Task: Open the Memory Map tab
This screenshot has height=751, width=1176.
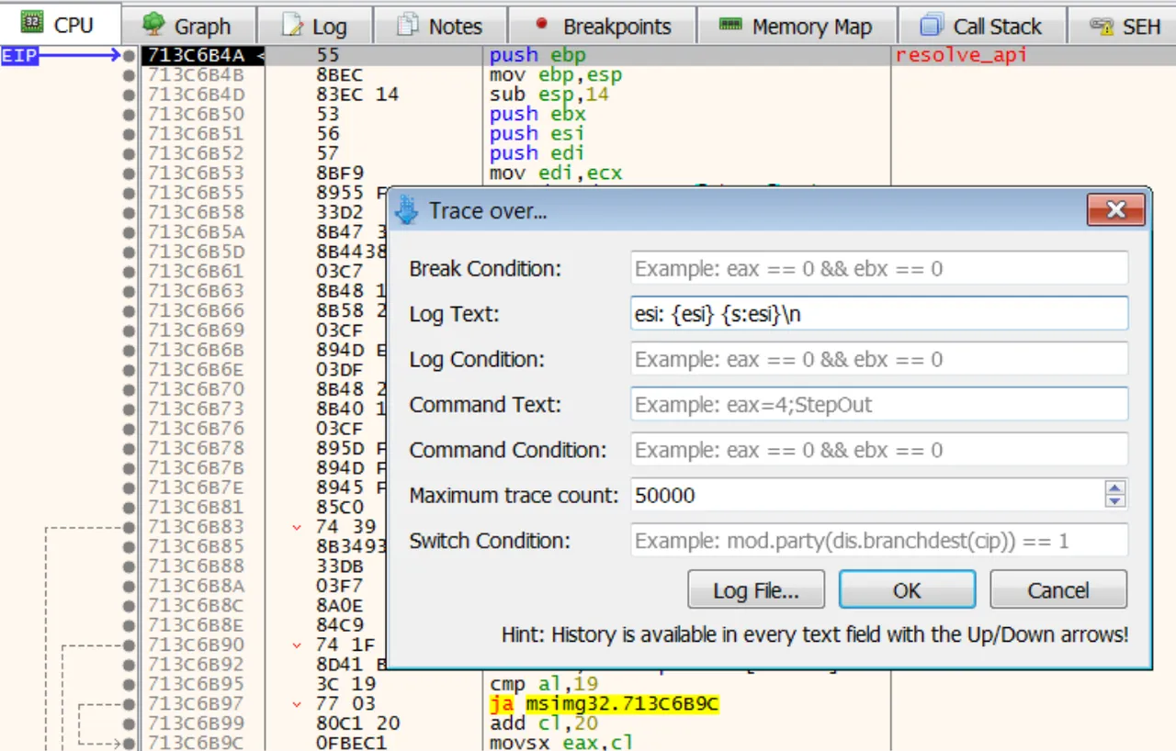Action: tap(797, 27)
